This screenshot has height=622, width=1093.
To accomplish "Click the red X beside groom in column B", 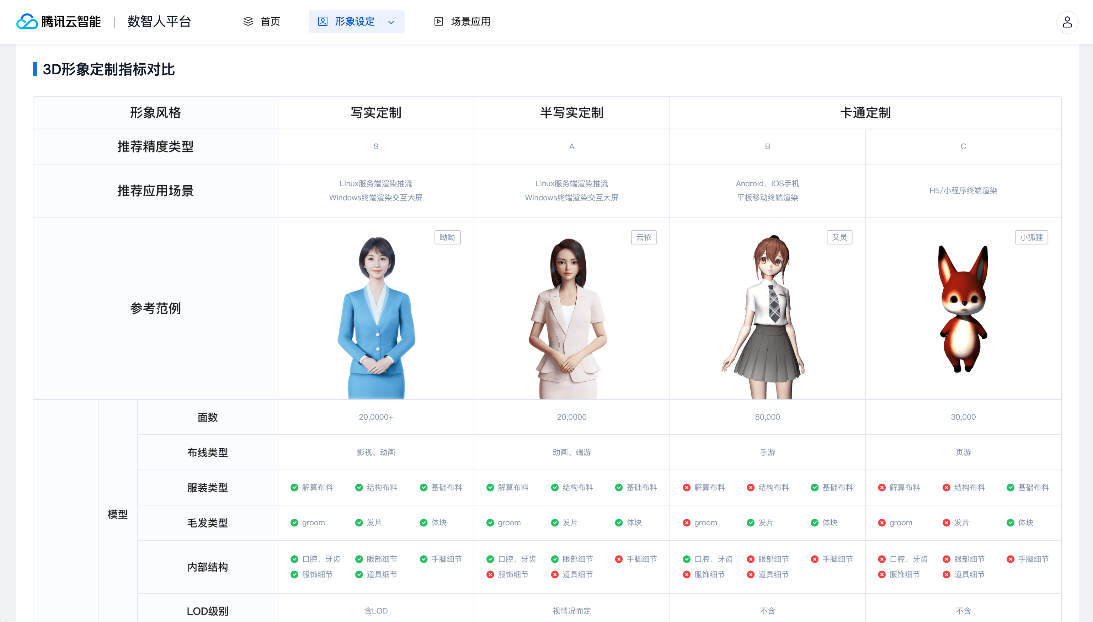I will 686,522.
